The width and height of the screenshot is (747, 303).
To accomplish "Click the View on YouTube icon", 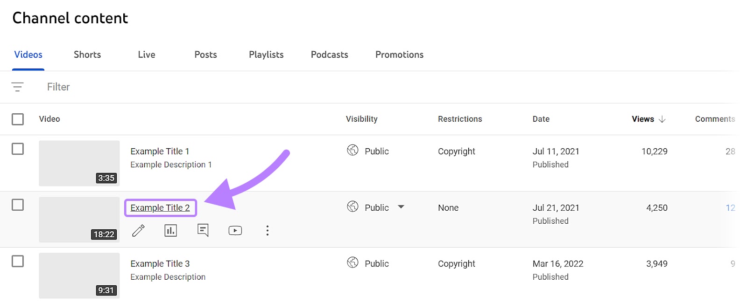I will pos(235,230).
